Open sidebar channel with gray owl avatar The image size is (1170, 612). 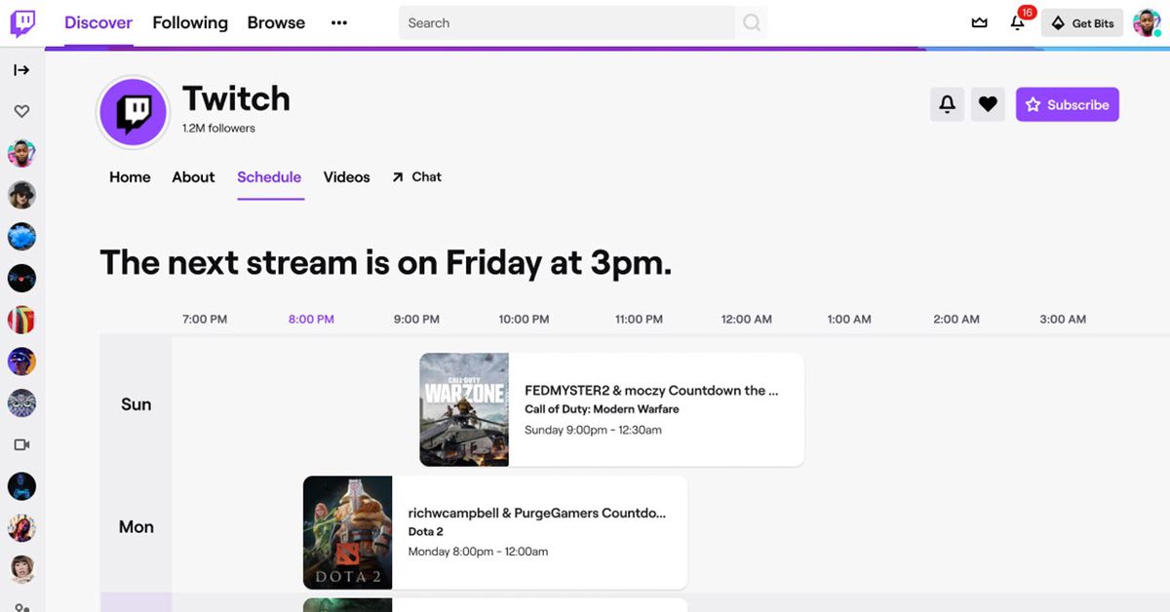coord(21,402)
